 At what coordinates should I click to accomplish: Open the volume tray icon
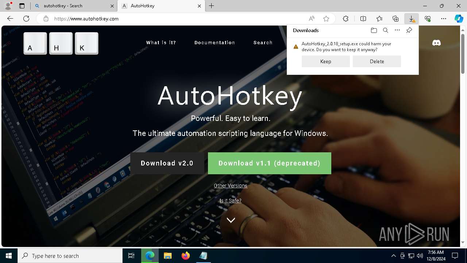[x=420, y=256]
